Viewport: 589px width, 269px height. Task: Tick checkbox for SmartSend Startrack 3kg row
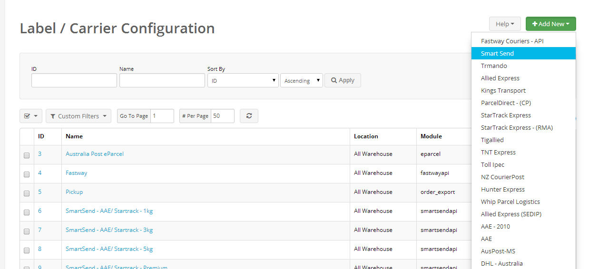[27, 231]
